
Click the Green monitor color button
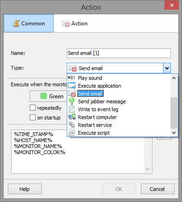click(48, 96)
